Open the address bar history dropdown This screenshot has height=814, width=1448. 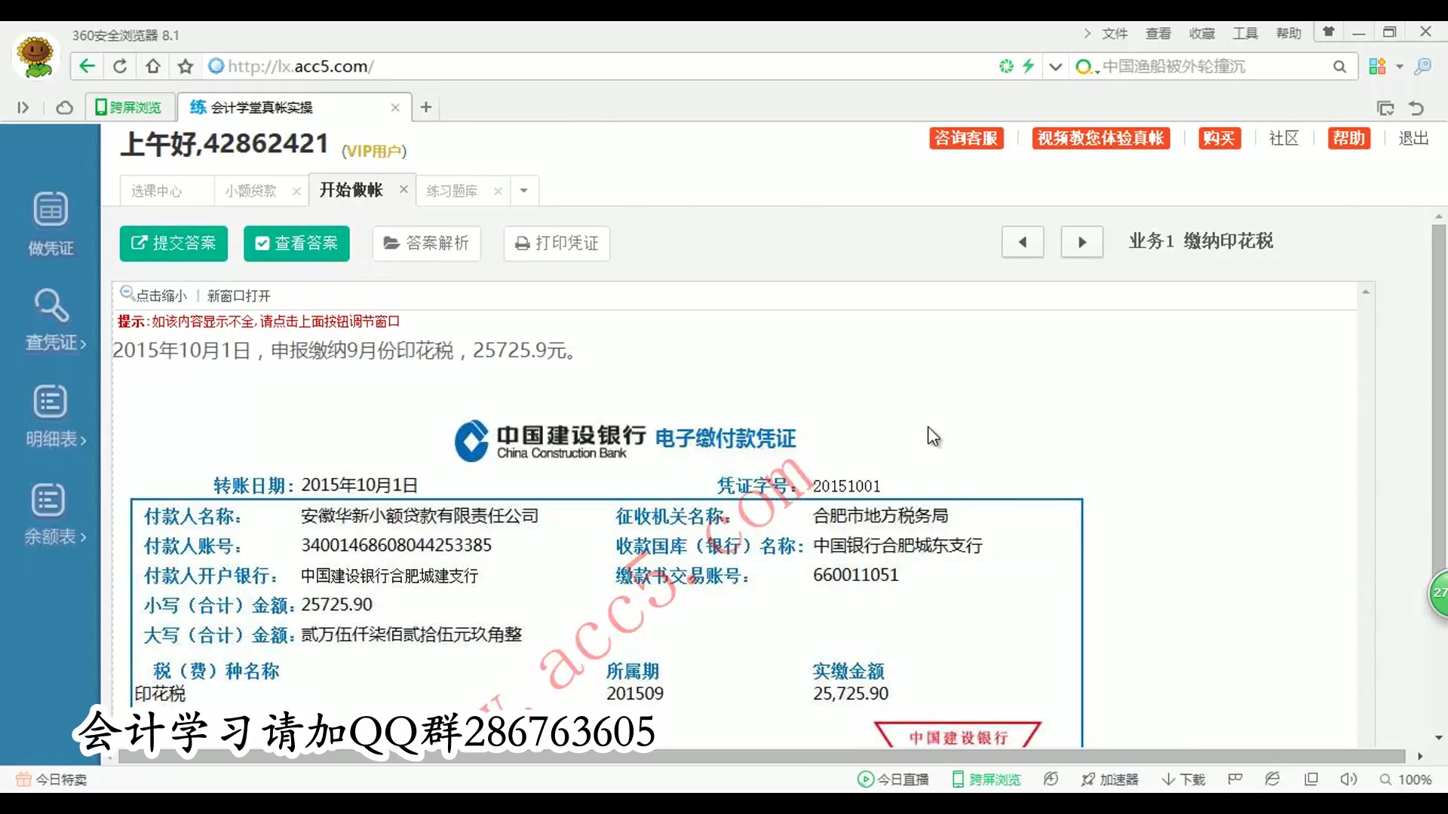(1056, 66)
